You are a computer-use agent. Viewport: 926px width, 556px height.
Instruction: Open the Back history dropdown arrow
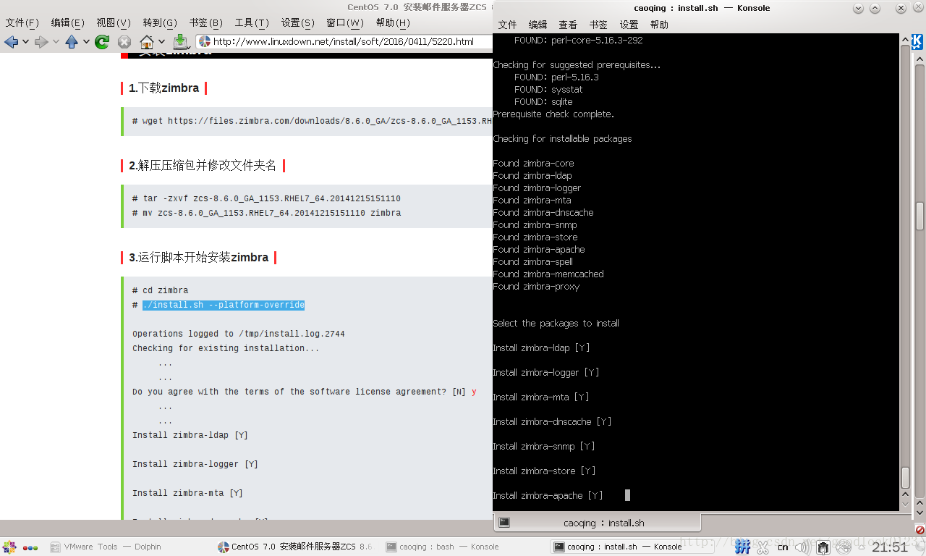(x=25, y=42)
